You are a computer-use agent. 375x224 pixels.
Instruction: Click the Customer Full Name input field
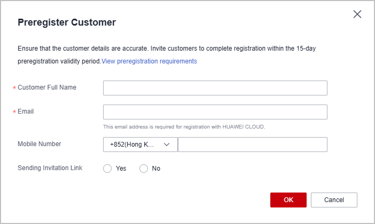215,88
